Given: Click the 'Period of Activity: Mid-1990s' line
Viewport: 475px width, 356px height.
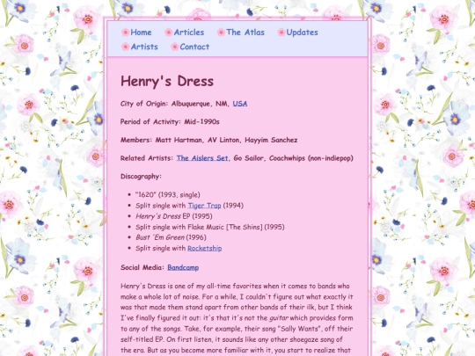Looking at the screenshot, I should [x=170, y=121].
